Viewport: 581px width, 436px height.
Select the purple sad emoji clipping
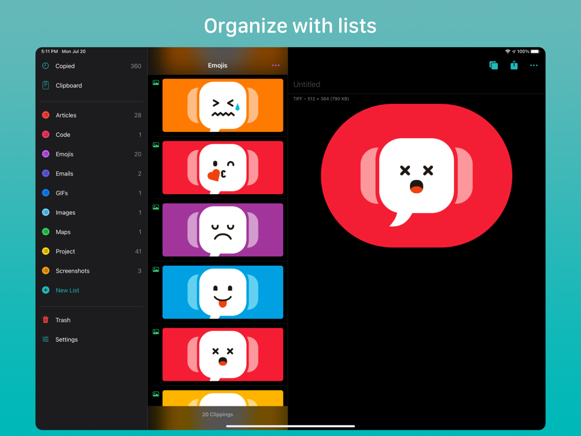[223, 230]
